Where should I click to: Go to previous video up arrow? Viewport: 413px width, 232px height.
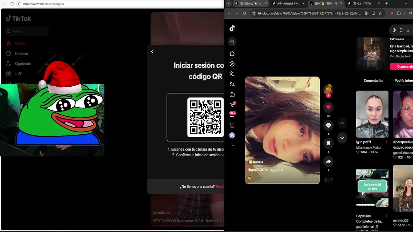tap(342, 123)
